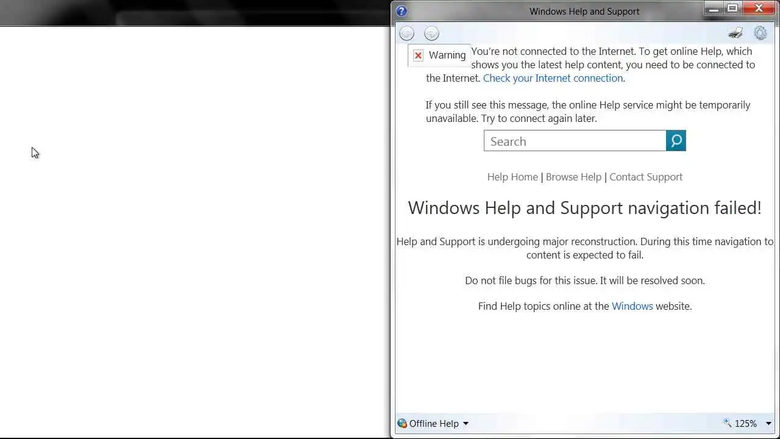The height and width of the screenshot is (439, 780).
Task: Open the zoom level dropdown arrow
Action: coord(768,424)
